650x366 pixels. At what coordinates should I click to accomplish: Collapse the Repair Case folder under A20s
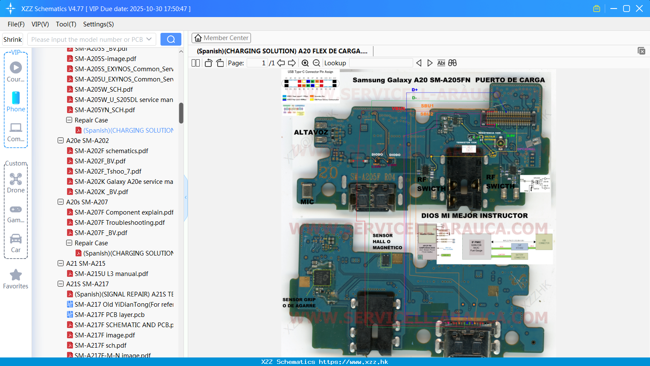point(69,243)
